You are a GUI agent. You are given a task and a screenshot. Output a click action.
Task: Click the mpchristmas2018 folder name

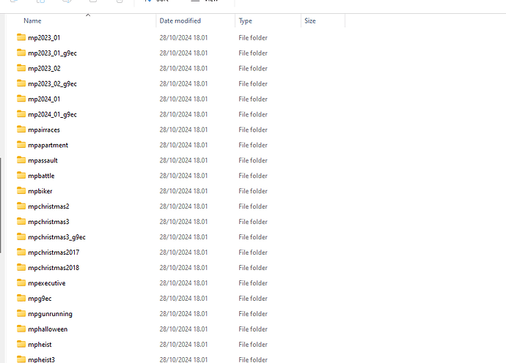tap(54, 268)
